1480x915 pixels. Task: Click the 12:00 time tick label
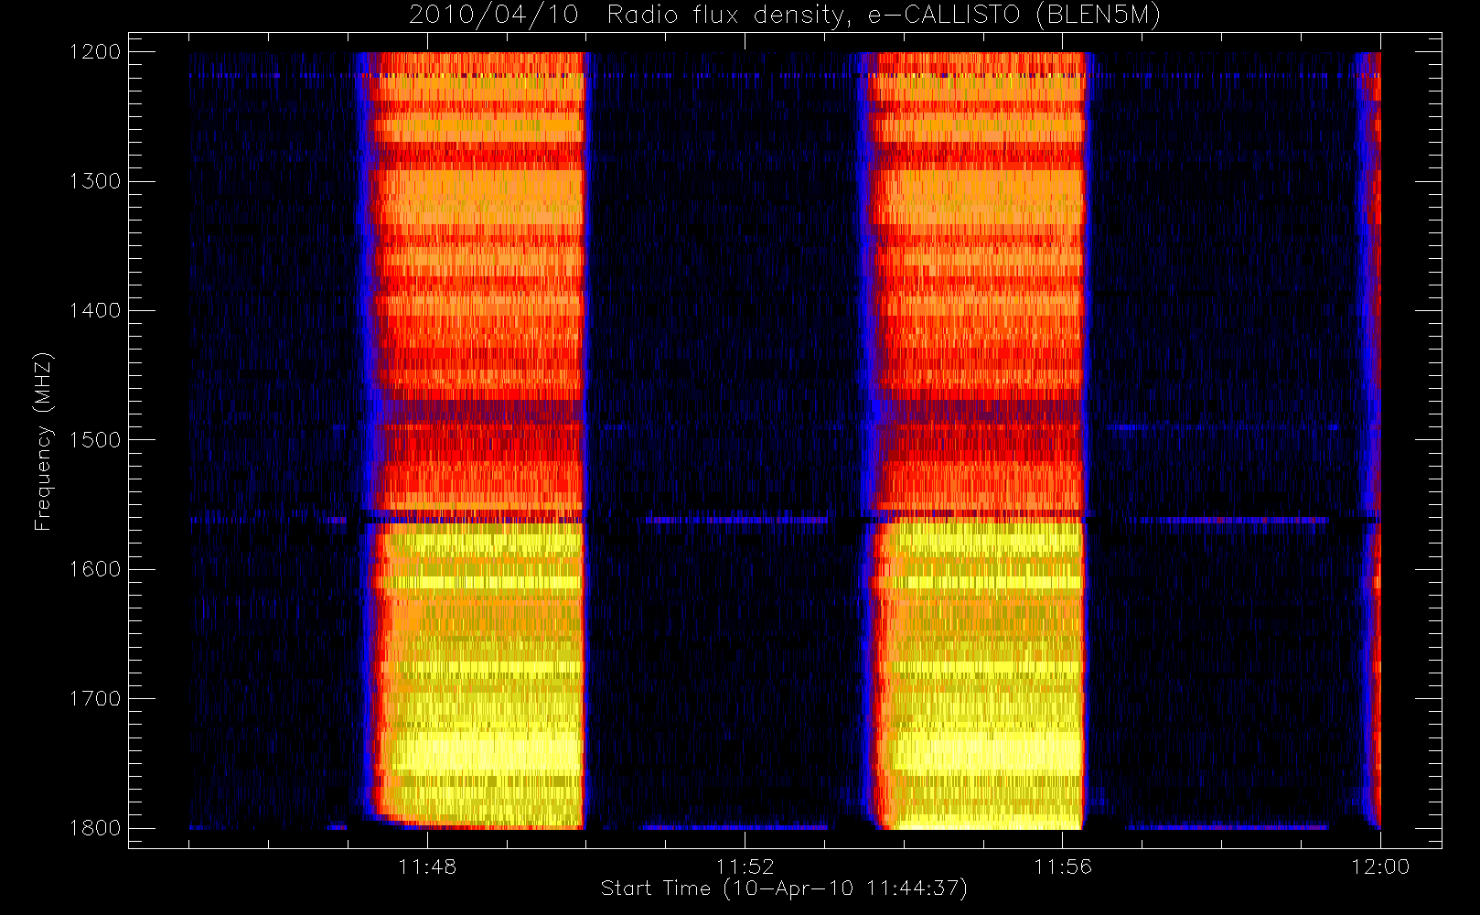pos(1380,867)
